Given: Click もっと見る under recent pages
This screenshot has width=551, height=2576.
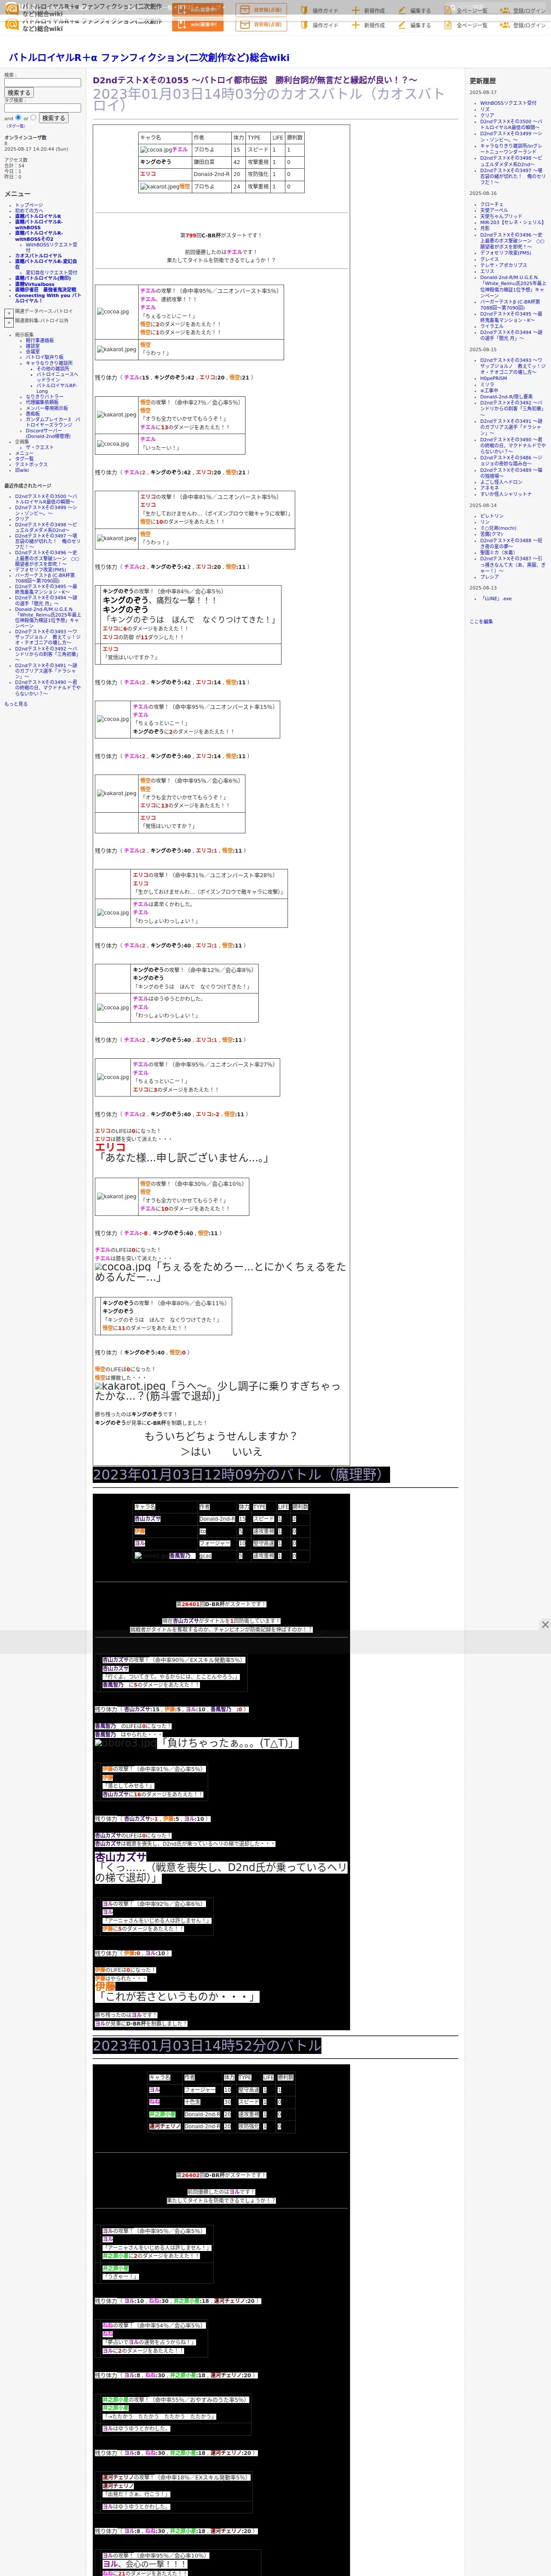Looking at the screenshot, I should coord(16,704).
